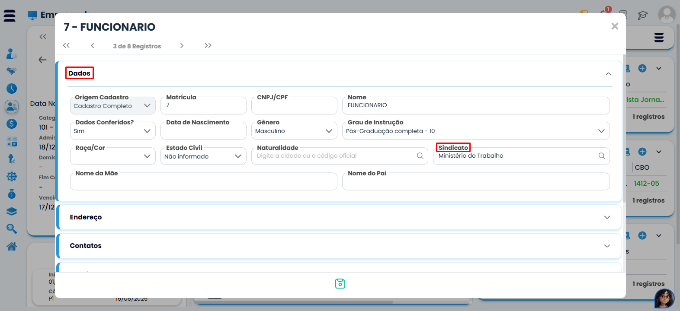Open the stacked-lines menu on the right page panel
The image size is (680, 311).
659,38
